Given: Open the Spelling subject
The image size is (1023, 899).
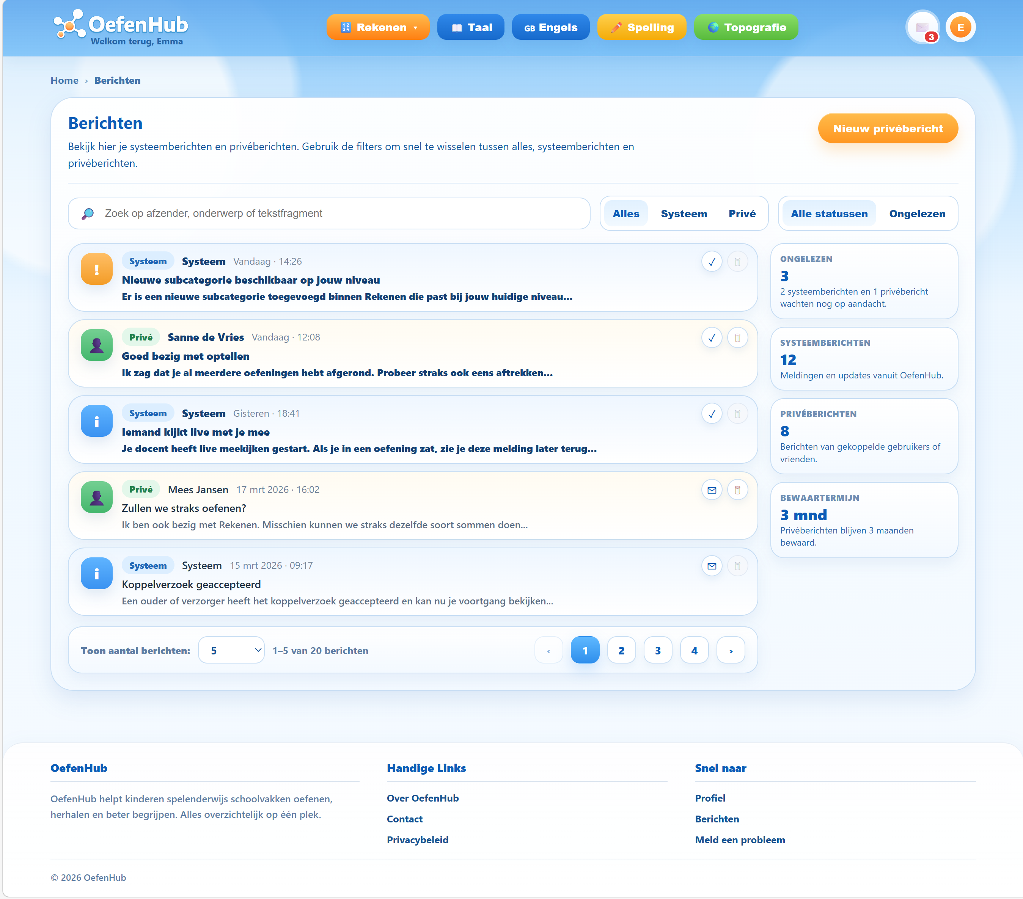Looking at the screenshot, I should click(x=642, y=27).
